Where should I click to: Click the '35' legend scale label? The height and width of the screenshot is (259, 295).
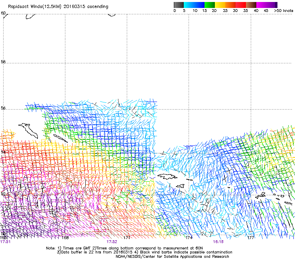coord(246,11)
